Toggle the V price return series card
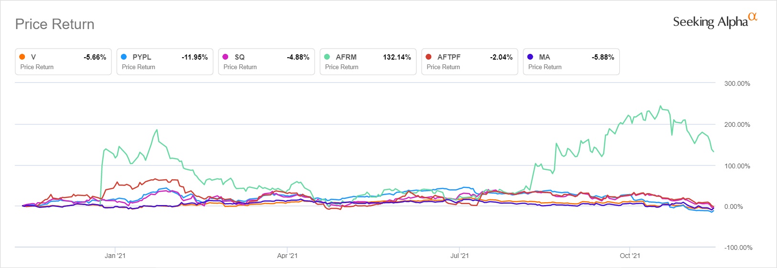The image size is (777, 268). click(63, 62)
